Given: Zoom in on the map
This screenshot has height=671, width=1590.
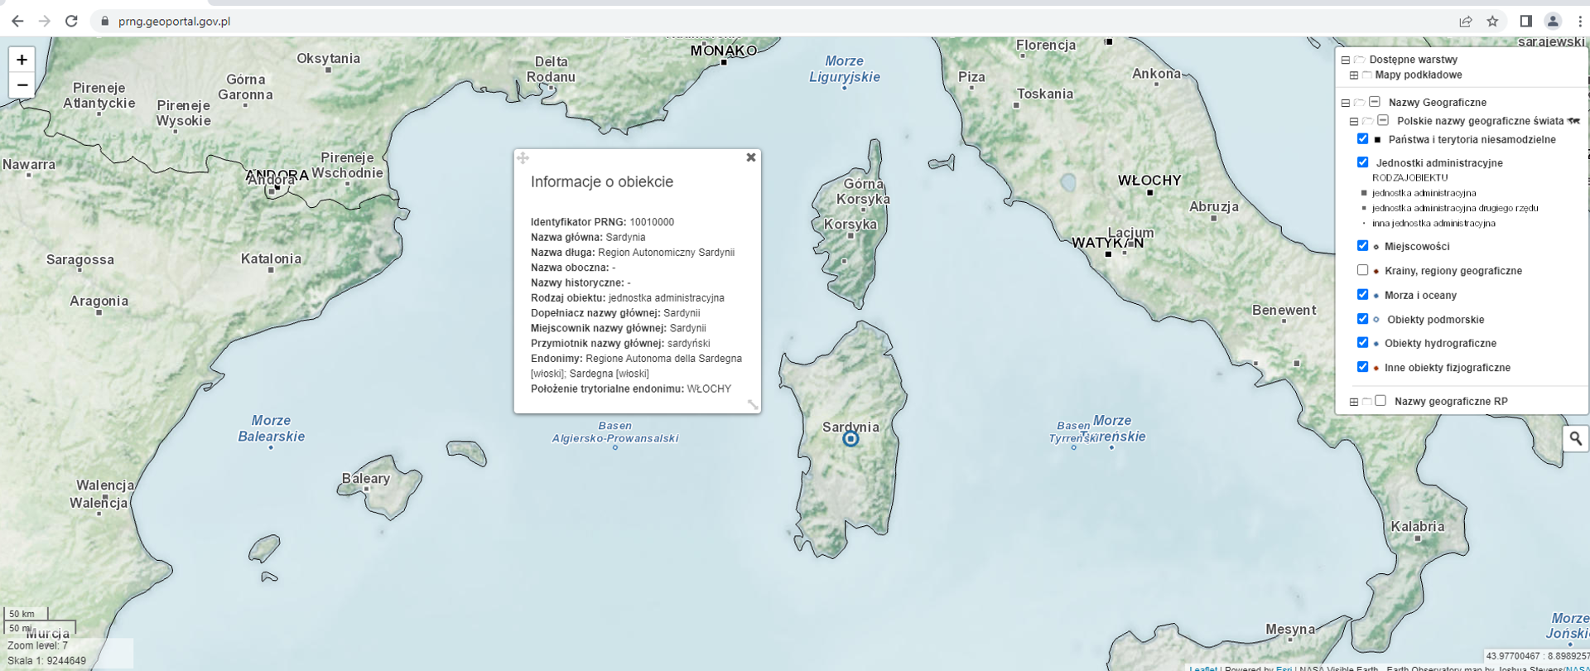Looking at the screenshot, I should [22, 59].
